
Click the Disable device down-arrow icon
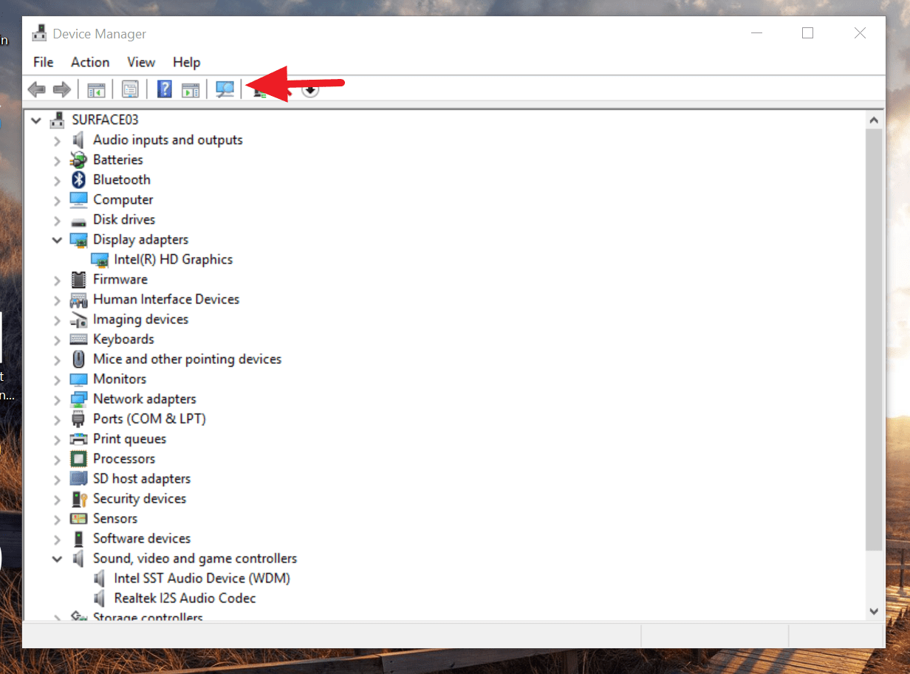point(310,89)
